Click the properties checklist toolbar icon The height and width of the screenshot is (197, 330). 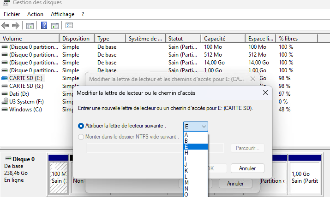[x=69, y=26]
